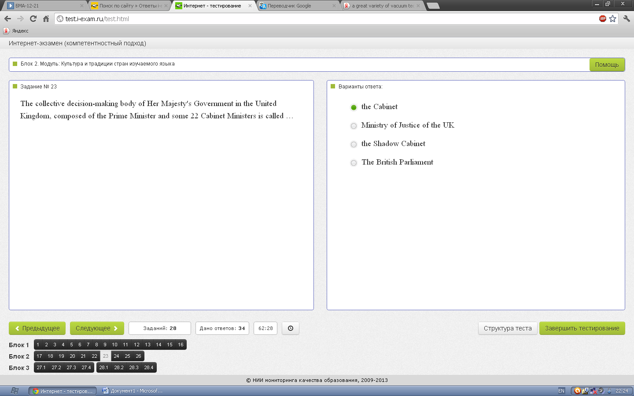Open Chrome wrench settings menu

[627, 18]
